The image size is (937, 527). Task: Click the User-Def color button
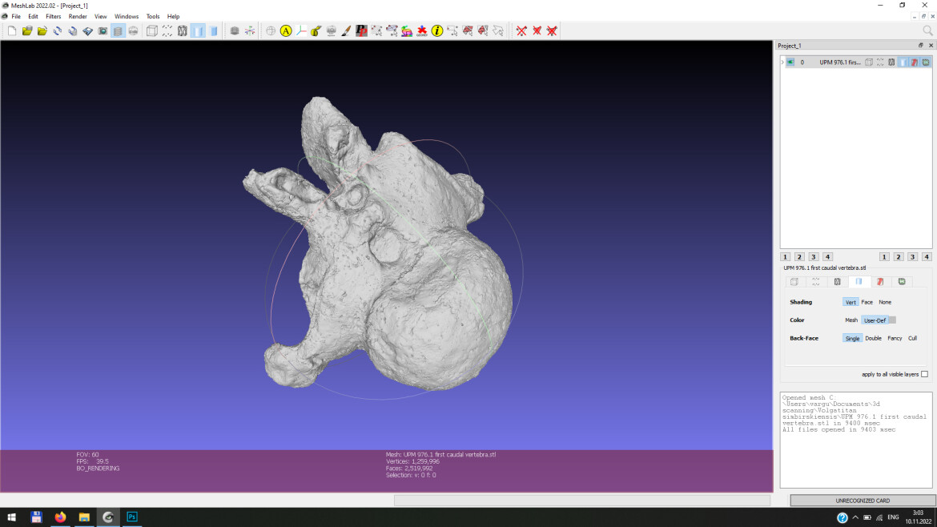tap(874, 320)
